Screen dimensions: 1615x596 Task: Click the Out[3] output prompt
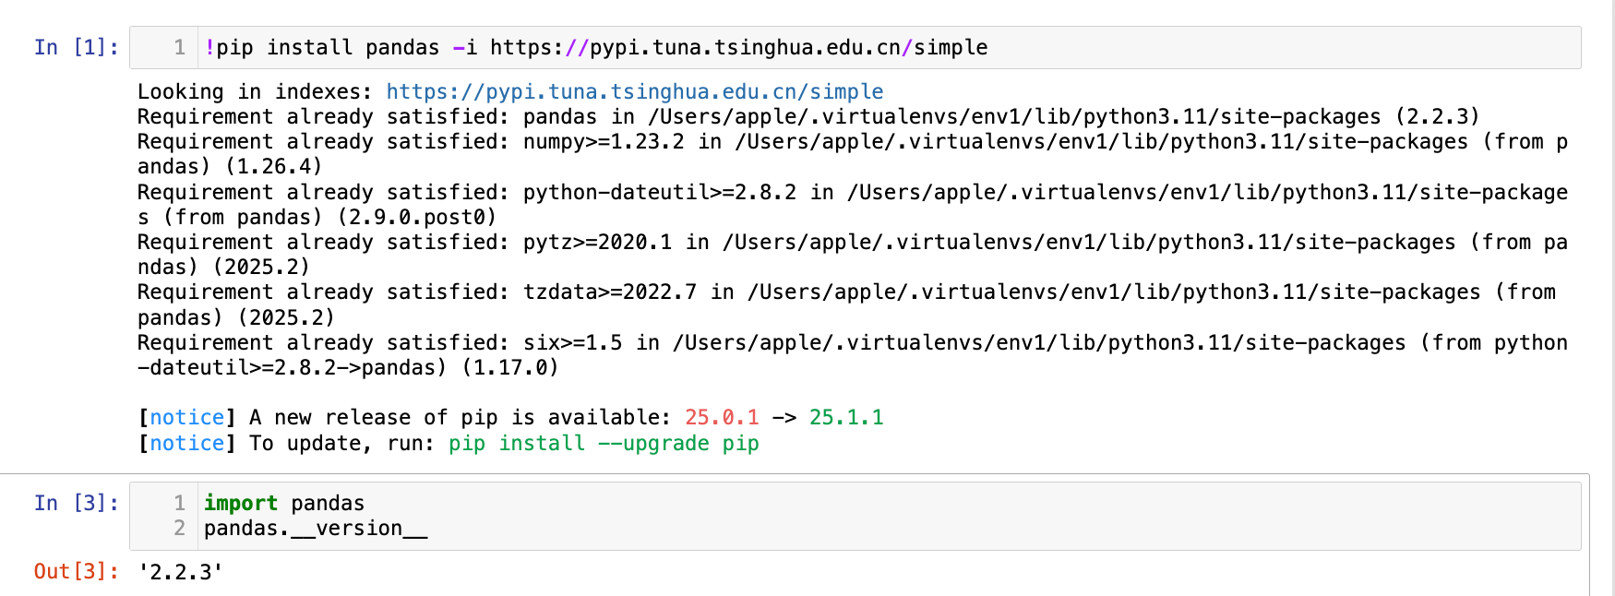[x=76, y=571]
